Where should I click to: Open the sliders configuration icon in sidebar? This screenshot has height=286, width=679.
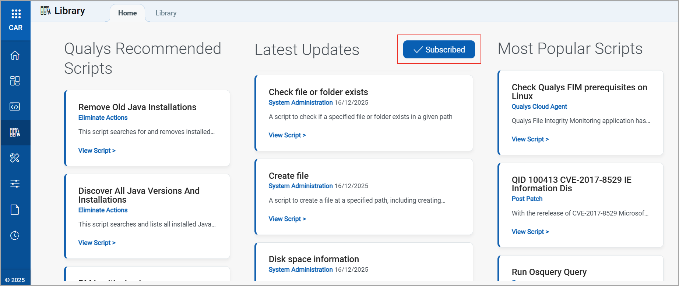point(15,184)
